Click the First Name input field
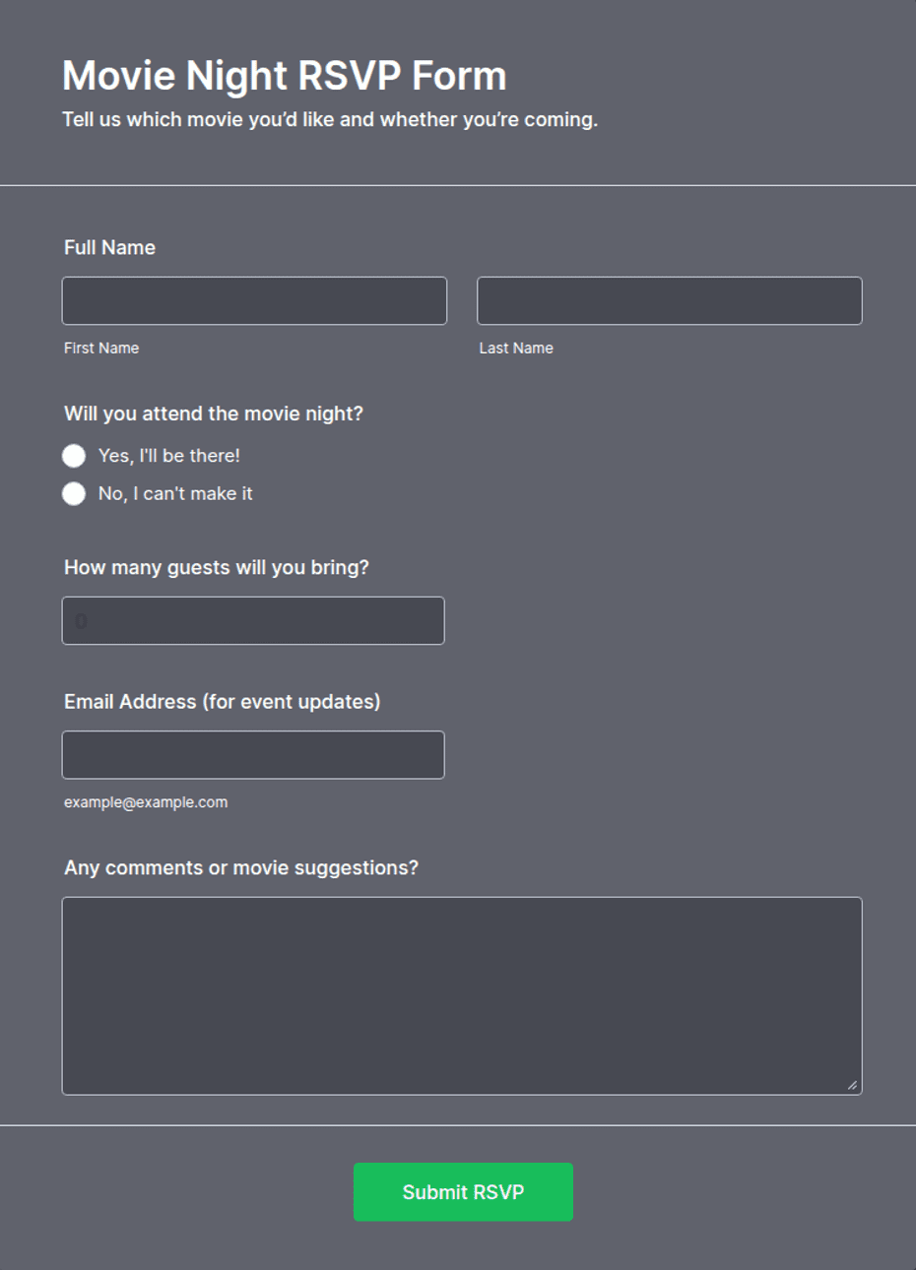Screen dimensions: 916x1270 tap(254, 300)
